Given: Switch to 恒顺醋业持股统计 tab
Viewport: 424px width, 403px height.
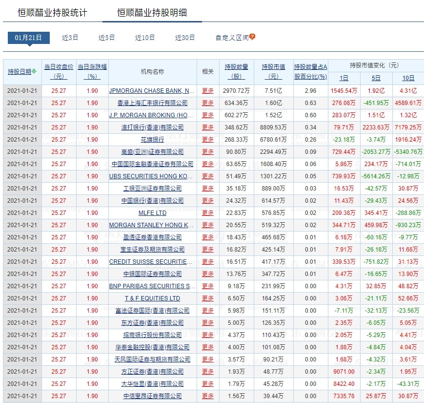Looking at the screenshot, I should coord(53,13).
